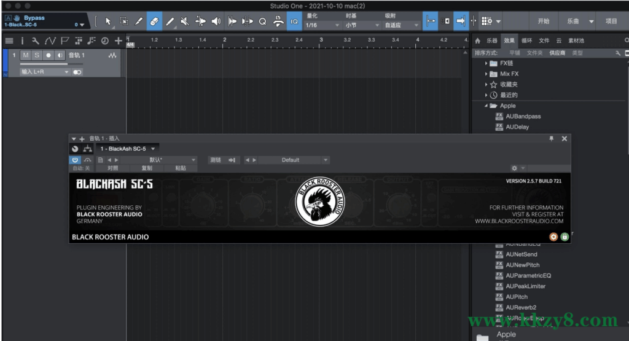Click the 复制 copy button
This screenshot has height=341, width=629.
[147, 168]
